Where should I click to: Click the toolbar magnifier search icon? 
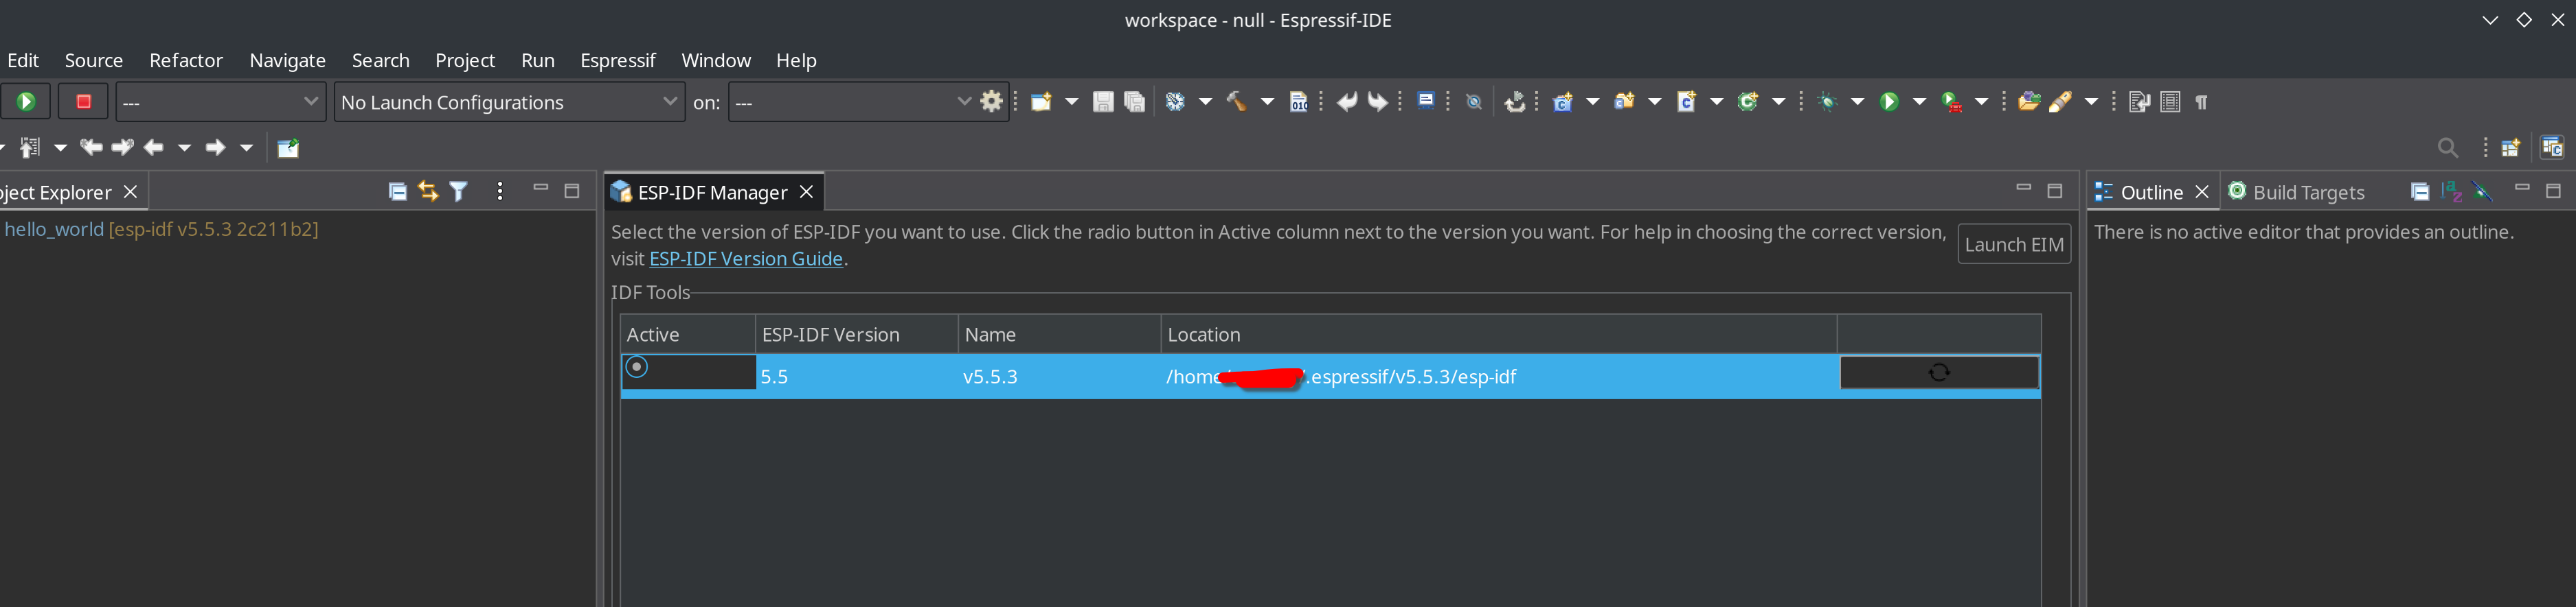click(2448, 147)
